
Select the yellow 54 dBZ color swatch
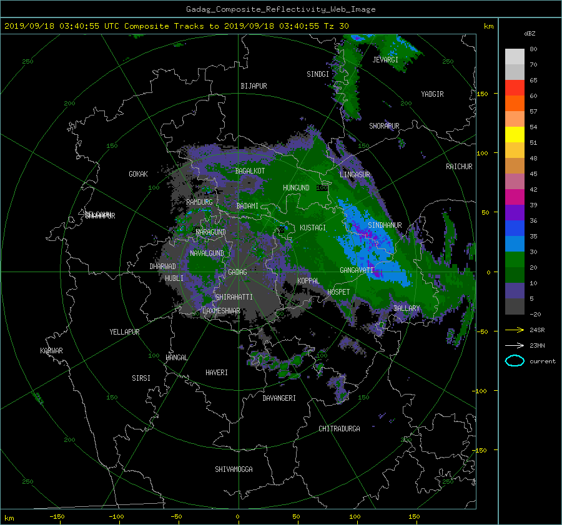(x=515, y=134)
